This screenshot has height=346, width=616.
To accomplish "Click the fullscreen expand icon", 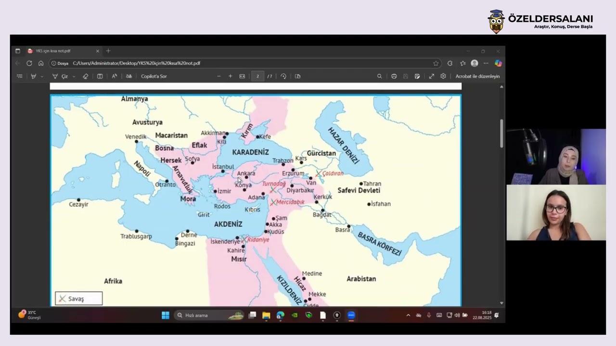I will [x=432, y=76].
